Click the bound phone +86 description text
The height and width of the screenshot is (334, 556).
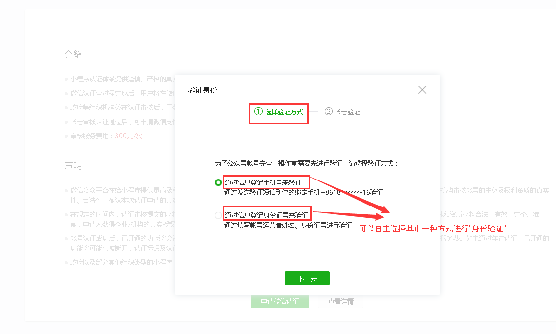pos(304,193)
